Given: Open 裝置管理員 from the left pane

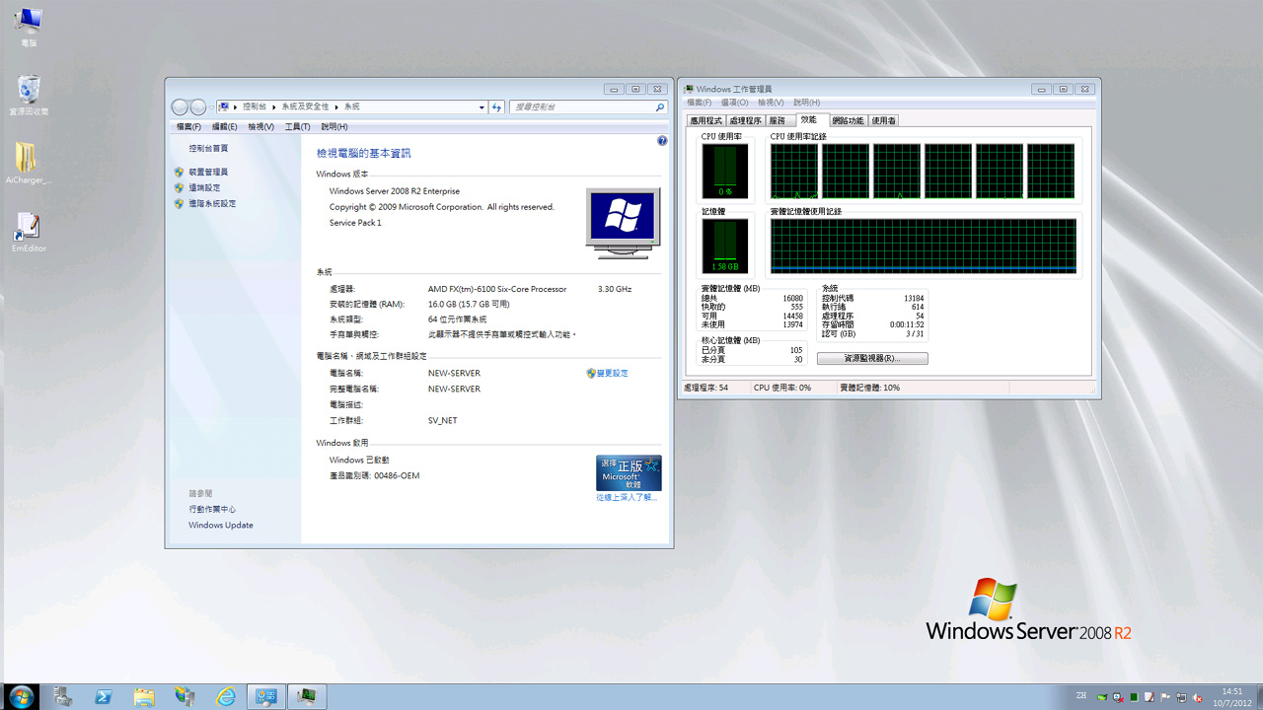Looking at the screenshot, I should coord(208,172).
